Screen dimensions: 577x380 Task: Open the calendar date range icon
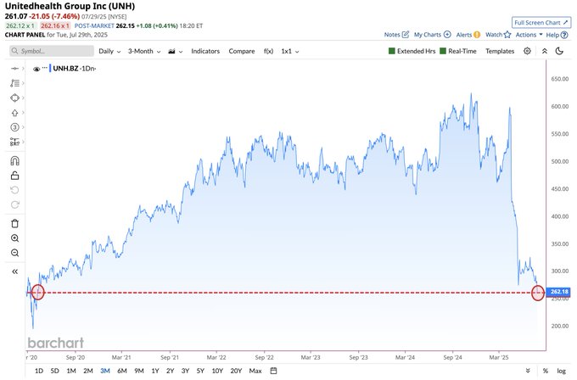pyautogui.click(x=273, y=371)
